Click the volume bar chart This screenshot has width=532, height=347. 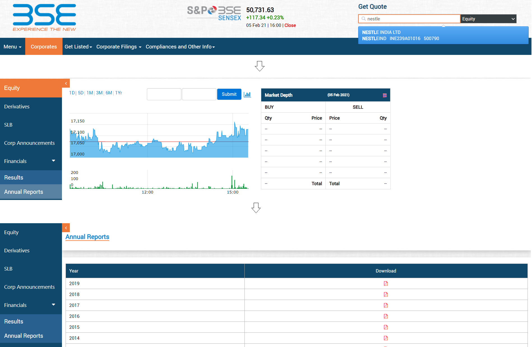coord(159,179)
